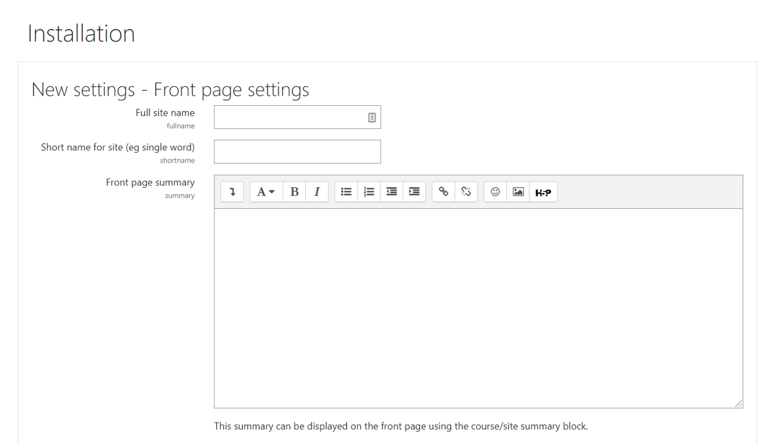This screenshot has height=444, width=774.
Task: Toggle italic formatting in the editor
Action: (317, 191)
